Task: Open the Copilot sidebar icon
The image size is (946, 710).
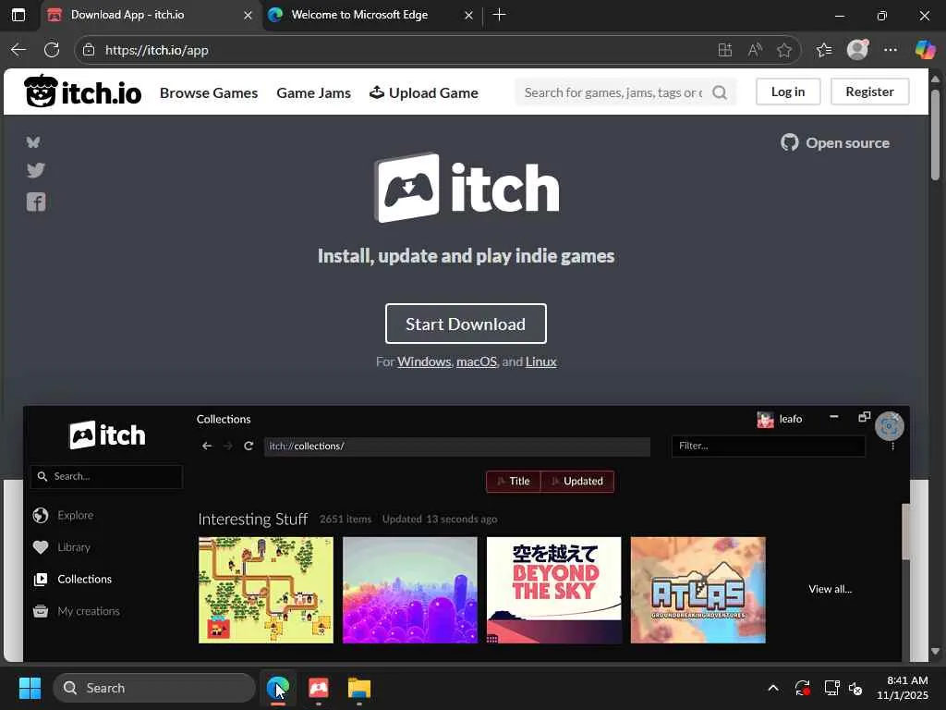Action: 925,50
